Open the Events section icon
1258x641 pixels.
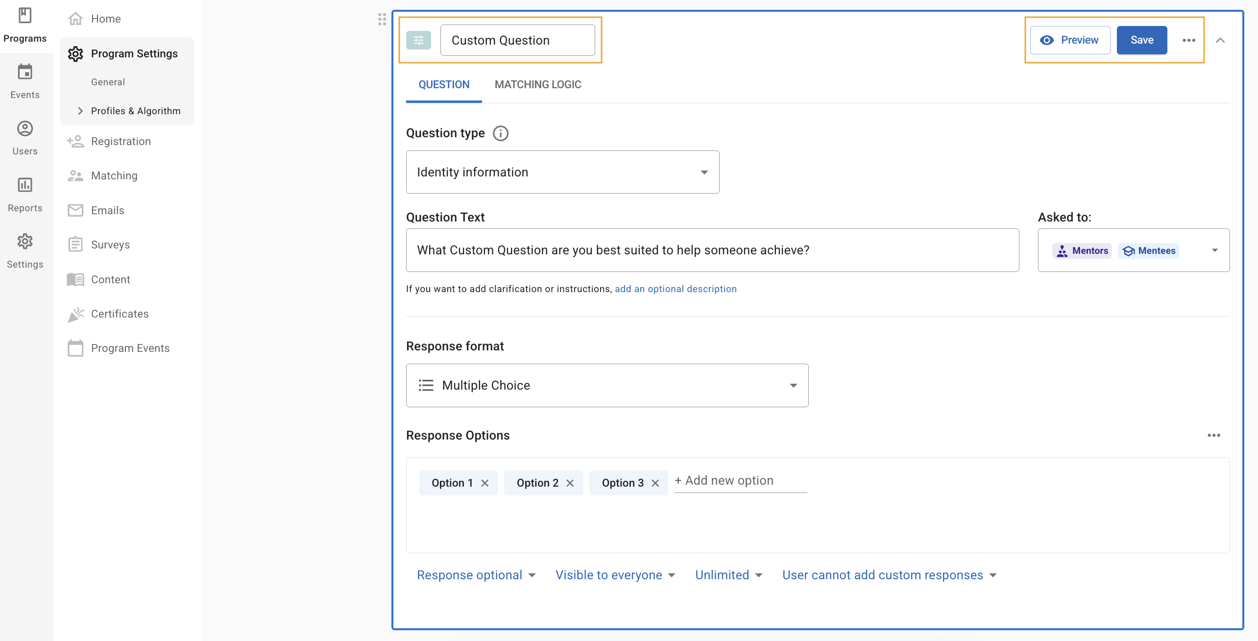(25, 73)
